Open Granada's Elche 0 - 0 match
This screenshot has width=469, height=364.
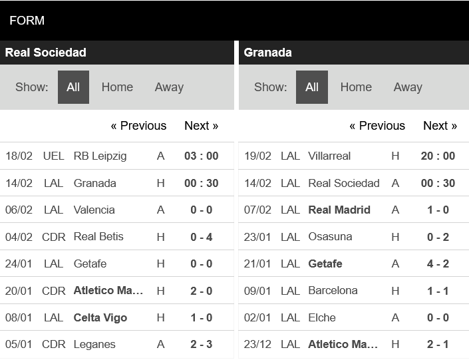point(438,317)
